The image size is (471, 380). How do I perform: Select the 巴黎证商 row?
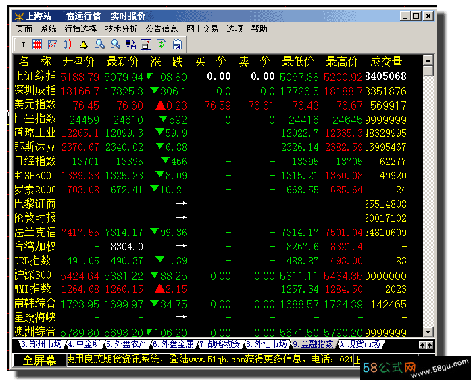(x=211, y=204)
